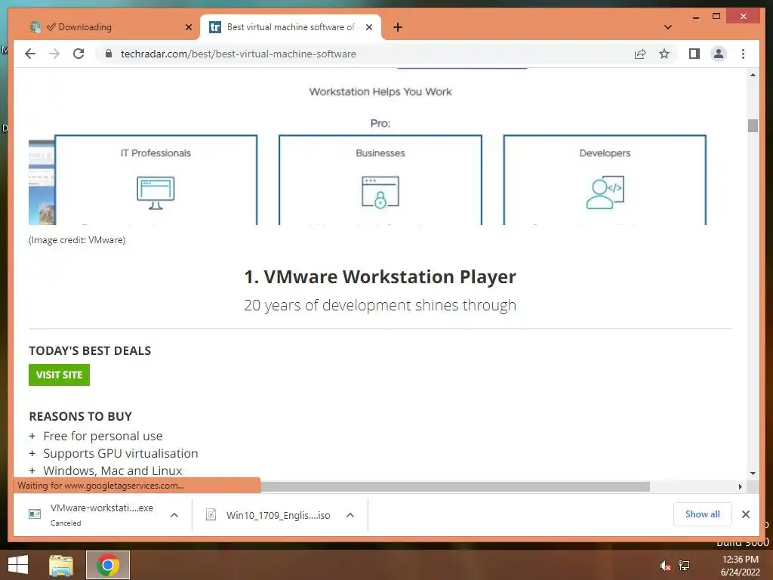Click the VISIT SITE button
Image resolution: width=773 pixels, height=580 pixels.
coord(59,375)
